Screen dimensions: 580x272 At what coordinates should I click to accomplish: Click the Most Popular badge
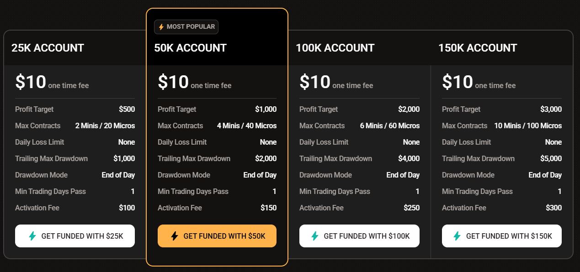pyautogui.click(x=186, y=27)
